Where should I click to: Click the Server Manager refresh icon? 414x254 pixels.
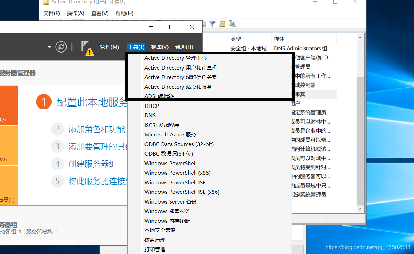61,47
